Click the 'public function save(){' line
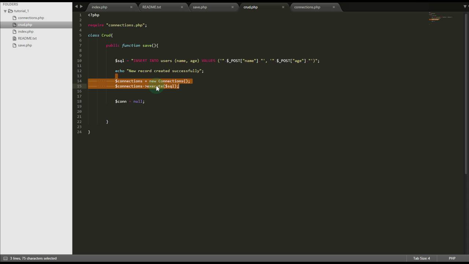 [132, 45]
